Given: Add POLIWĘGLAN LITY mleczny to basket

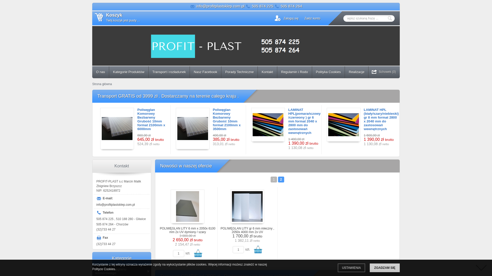Looking at the screenshot, I should coord(258,249).
